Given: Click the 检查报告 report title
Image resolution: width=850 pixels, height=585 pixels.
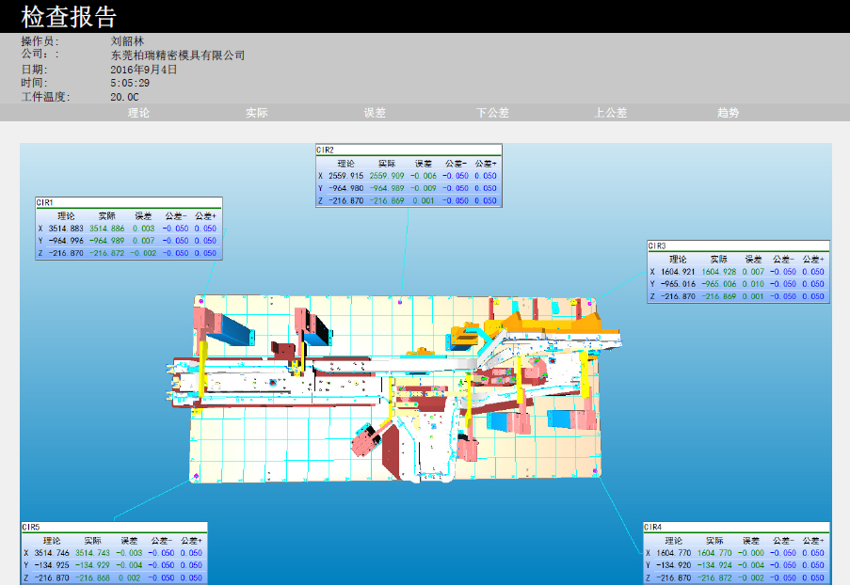Looking at the screenshot, I should coord(69,17).
